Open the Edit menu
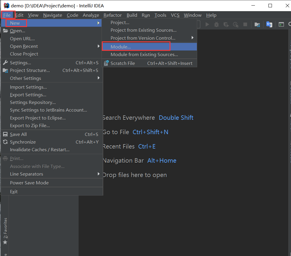The image size is (291, 256). pos(19,15)
